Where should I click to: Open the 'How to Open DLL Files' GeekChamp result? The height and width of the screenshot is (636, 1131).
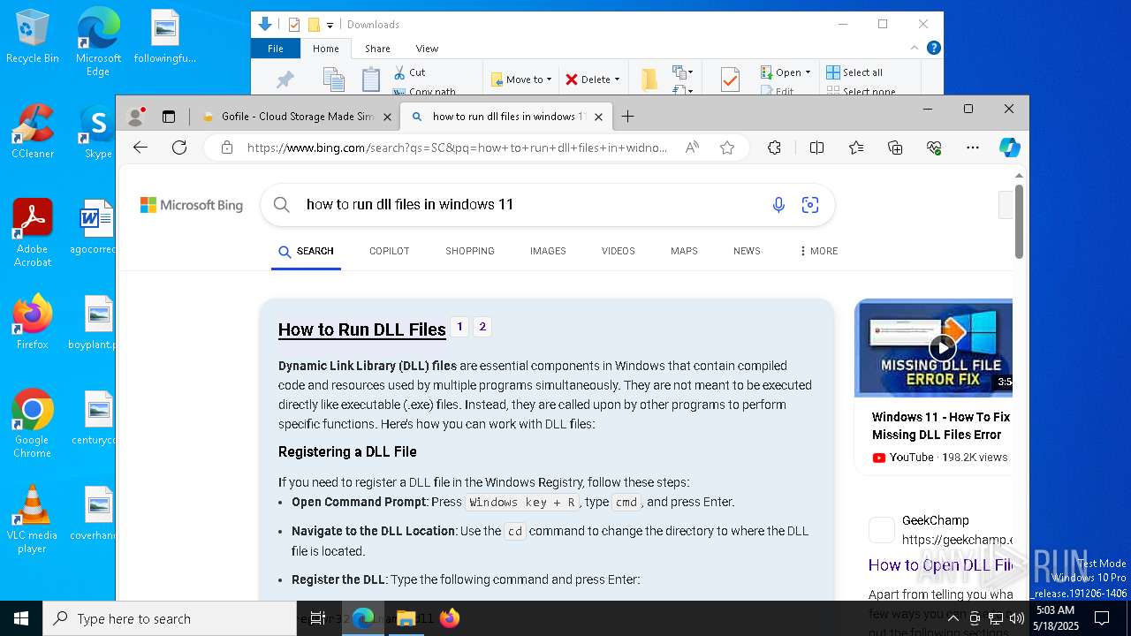point(940,565)
